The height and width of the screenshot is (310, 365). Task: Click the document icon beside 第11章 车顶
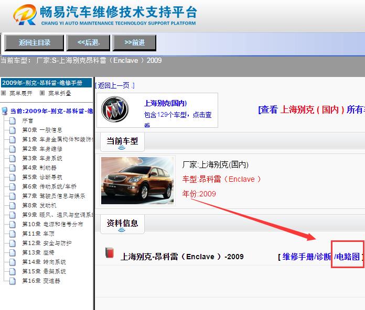pyautogui.click(x=13, y=234)
